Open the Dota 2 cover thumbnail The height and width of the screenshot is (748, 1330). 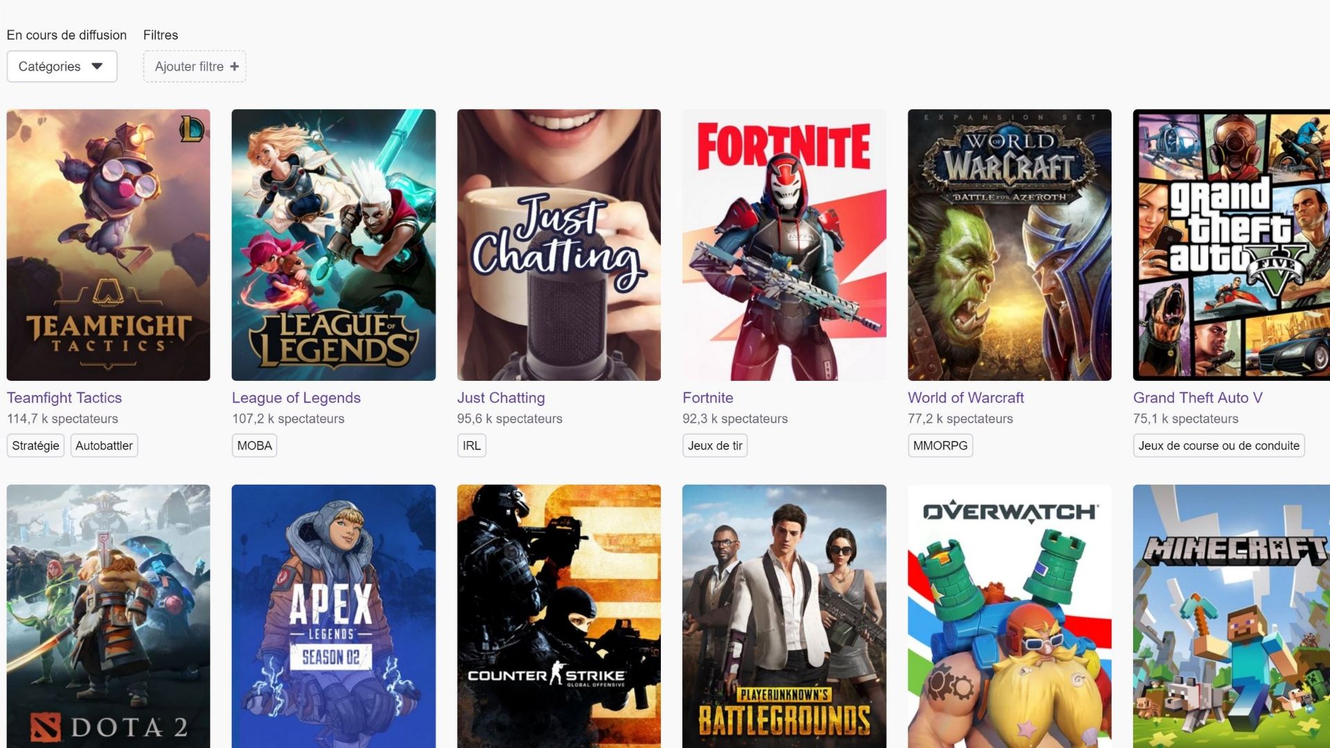click(x=108, y=616)
